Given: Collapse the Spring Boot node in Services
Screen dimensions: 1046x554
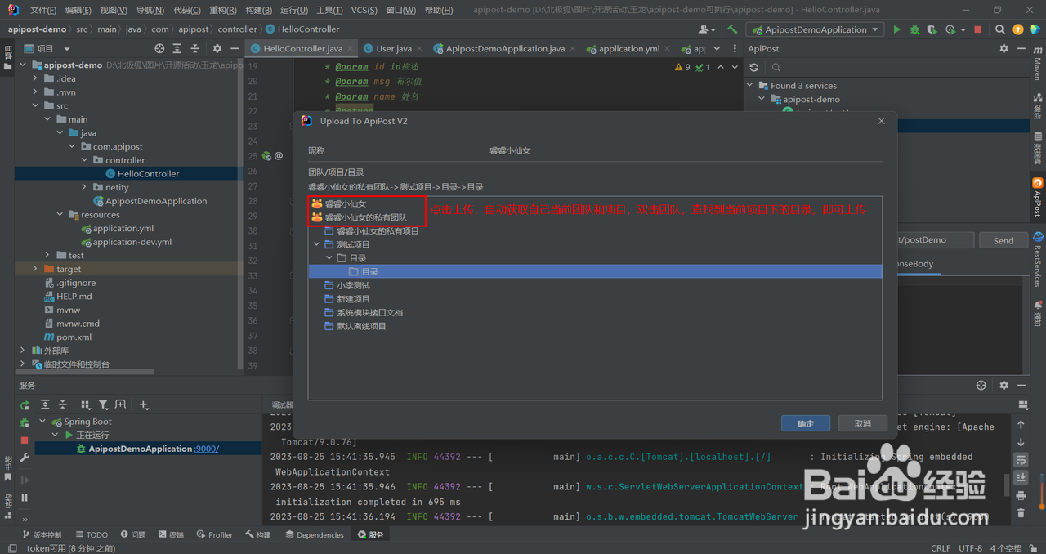Looking at the screenshot, I should (x=43, y=422).
